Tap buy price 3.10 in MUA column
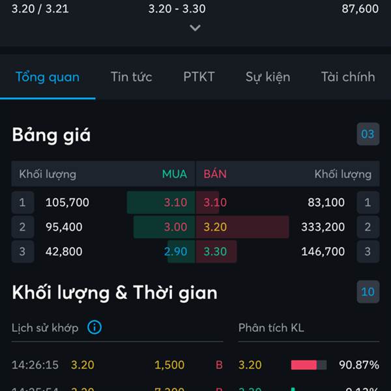This screenshot has height=391, width=391. [x=175, y=202]
